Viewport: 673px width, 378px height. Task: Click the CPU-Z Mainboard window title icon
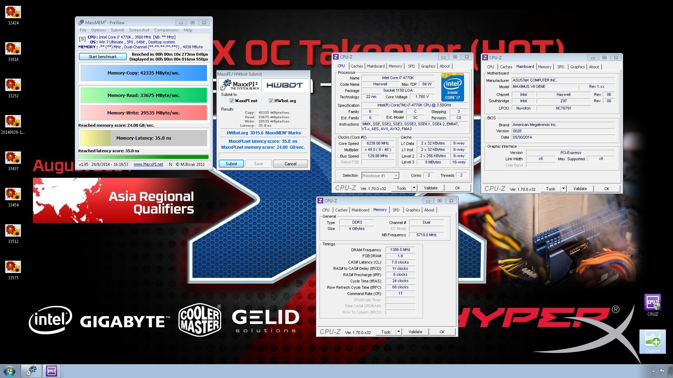(485, 57)
